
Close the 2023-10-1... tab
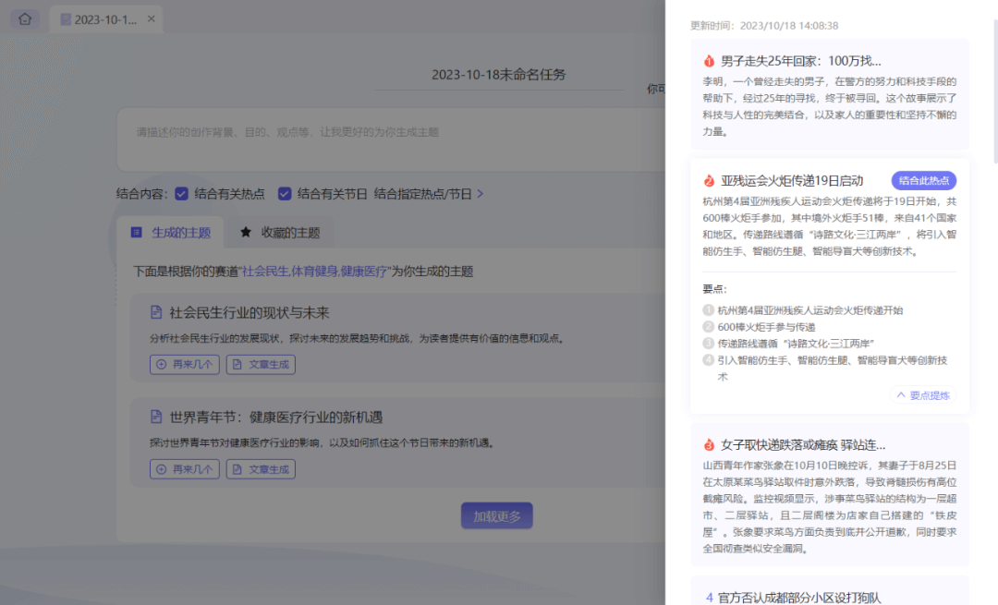point(151,19)
